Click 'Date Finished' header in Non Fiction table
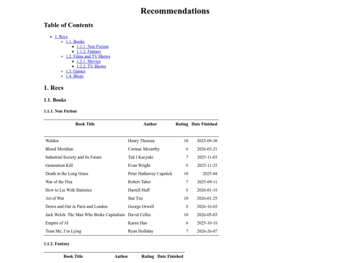Screen dimensions: 350x263 click(204, 124)
